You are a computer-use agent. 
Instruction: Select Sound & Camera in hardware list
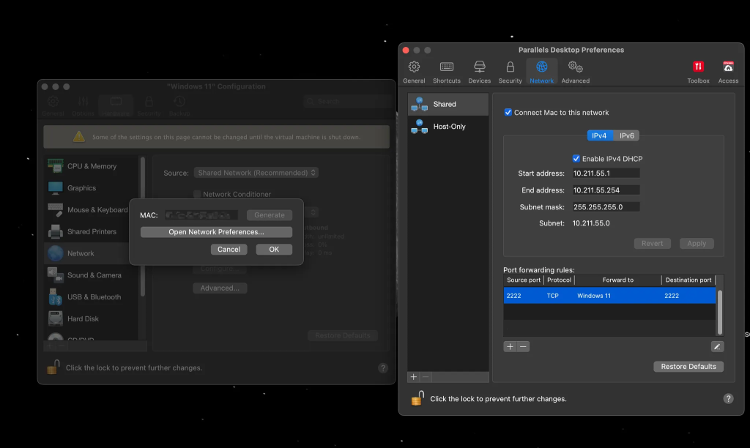[x=92, y=275]
